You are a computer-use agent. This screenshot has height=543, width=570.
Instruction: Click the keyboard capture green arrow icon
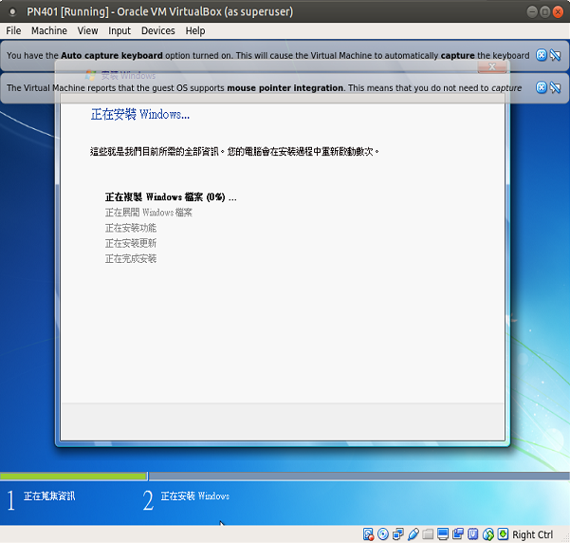tap(503, 534)
